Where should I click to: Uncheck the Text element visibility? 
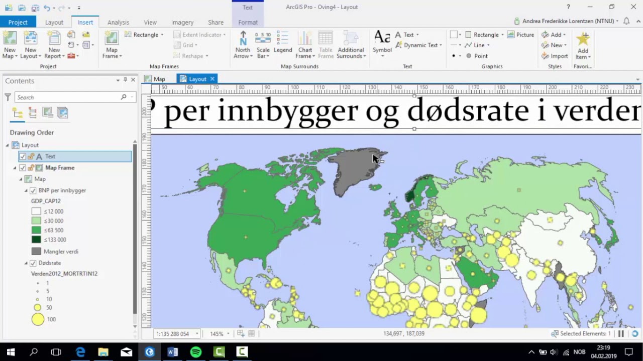coord(23,156)
